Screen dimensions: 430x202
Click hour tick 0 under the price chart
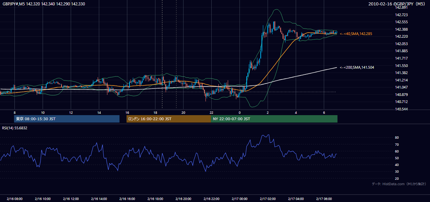[x=240, y=112]
